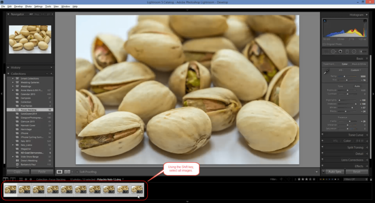Enable Soft Proofing checkbox
This screenshot has width=375, height=203.
[x=77, y=172]
